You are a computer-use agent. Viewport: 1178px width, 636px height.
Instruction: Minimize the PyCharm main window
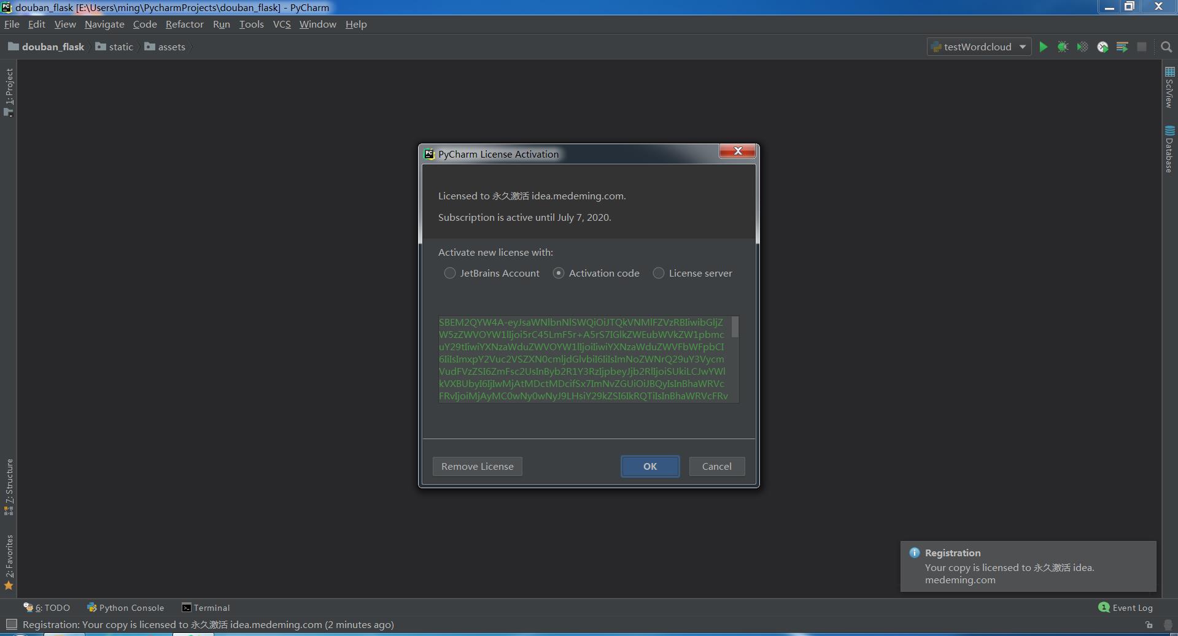(1109, 7)
